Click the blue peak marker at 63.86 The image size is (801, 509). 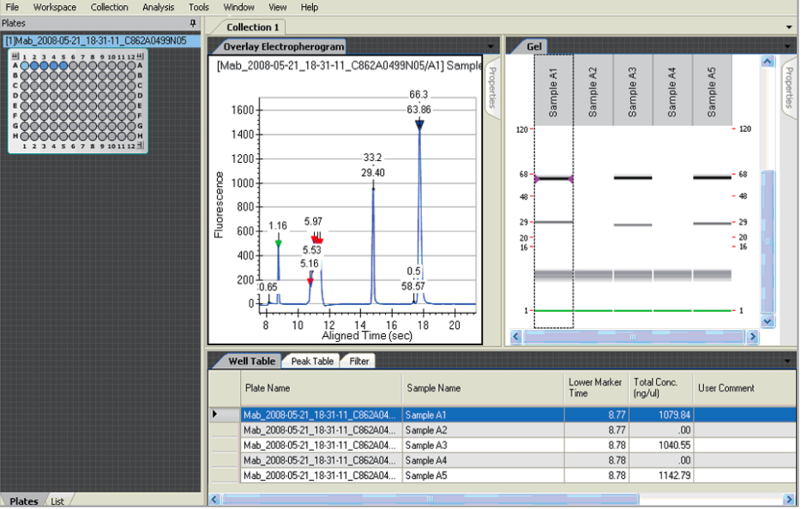point(419,124)
